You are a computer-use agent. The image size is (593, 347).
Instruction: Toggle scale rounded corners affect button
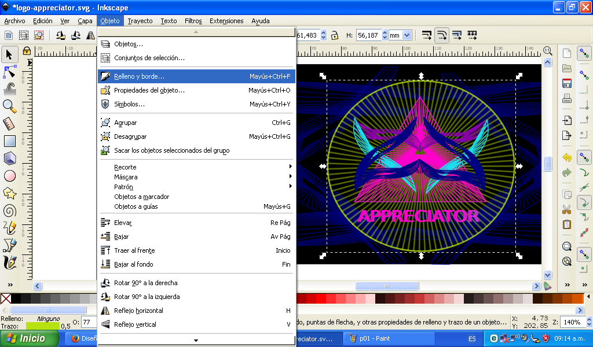pos(442,35)
